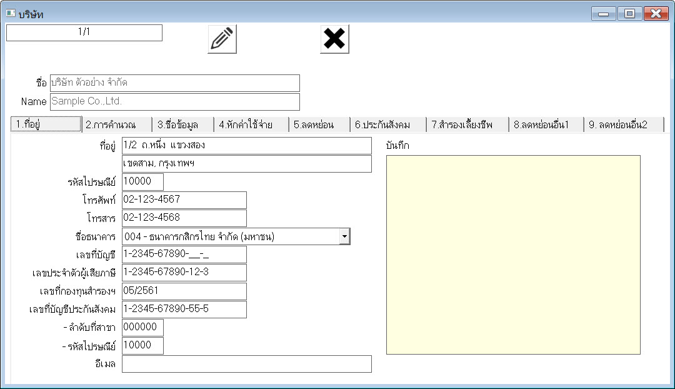This screenshot has height=389, width=675.
Task: Click the เลขประจำตัวผู้เสียภาษี tax ID field
Action: point(184,273)
